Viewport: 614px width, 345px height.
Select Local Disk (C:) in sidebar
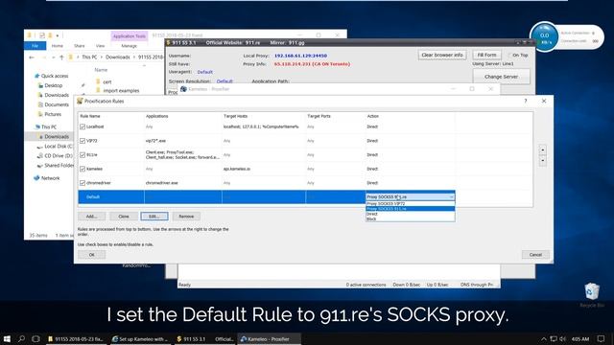55,146
